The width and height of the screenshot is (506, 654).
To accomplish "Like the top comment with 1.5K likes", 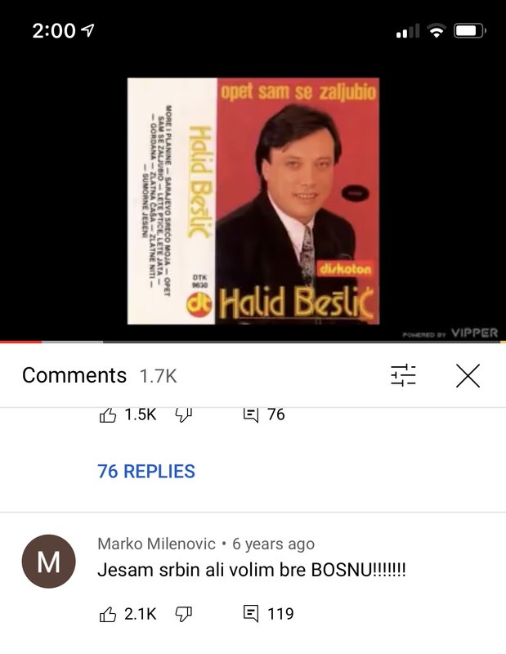I will tap(108, 415).
